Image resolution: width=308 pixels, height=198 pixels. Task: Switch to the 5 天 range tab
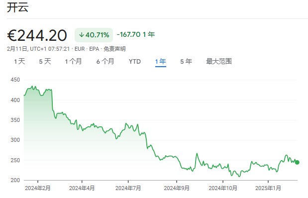tap(45, 62)
